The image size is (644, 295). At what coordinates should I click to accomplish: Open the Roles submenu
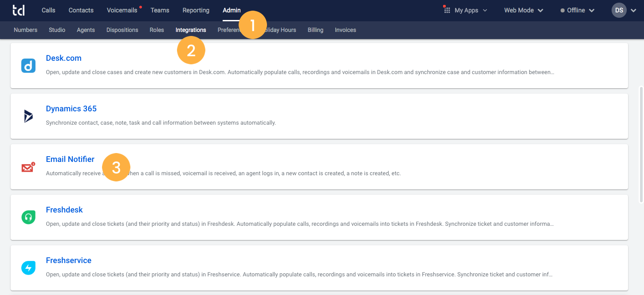coord(157,30)
